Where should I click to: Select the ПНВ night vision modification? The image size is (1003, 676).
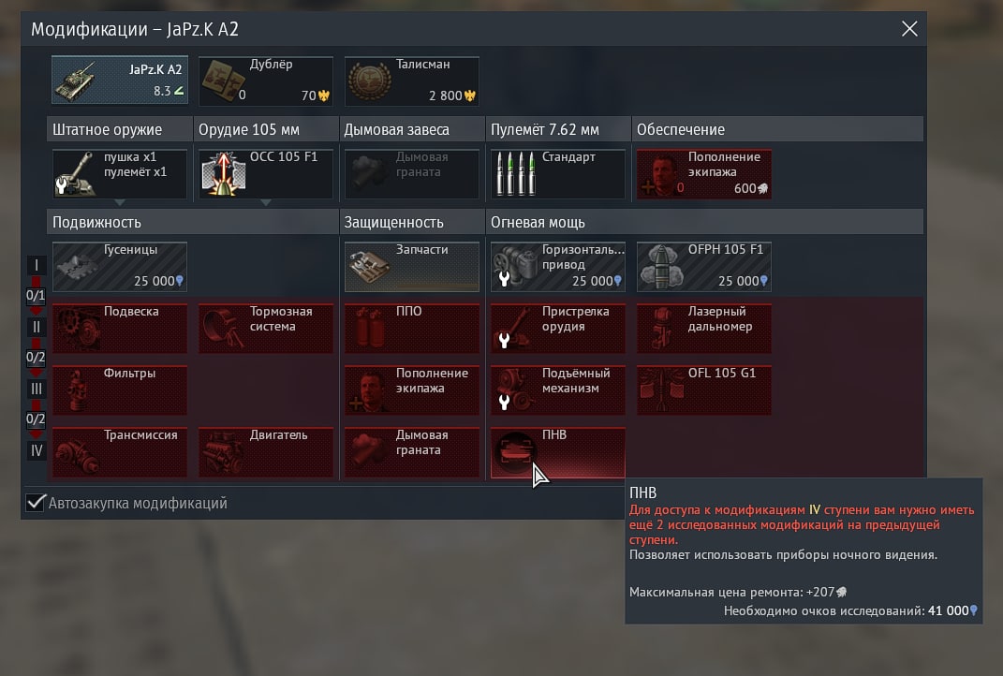point(558,452)
